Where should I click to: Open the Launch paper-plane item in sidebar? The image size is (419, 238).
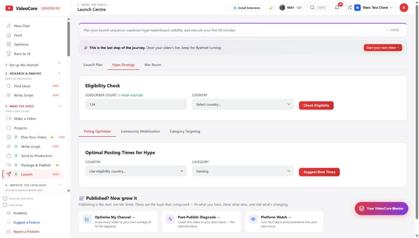coord(33,174)
